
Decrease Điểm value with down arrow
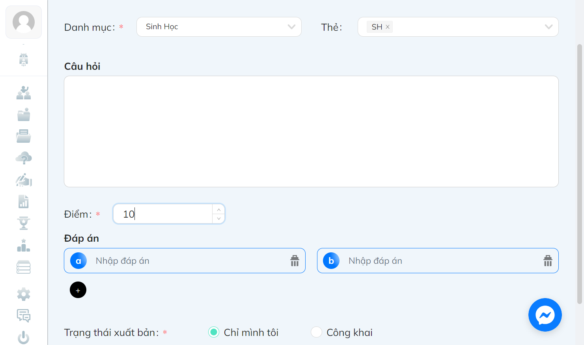click(219, 218)
